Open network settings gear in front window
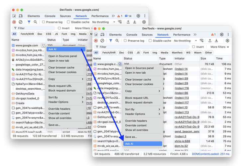The image size is (242, 166). (227, 41)
